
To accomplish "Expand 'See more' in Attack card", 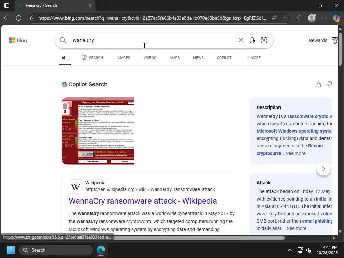I will click(296, 228).
